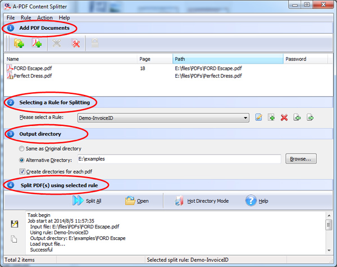337x267 pixels.
Task: Click log line 'Input file: E:\files\PDFs\FORD Escape.pdf'
Action: point(75,227)
